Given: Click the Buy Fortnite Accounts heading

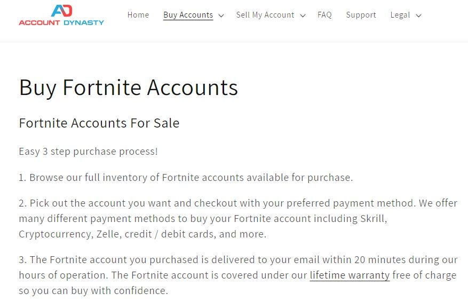Looking at the screenshot, I should tap(129, 87).
